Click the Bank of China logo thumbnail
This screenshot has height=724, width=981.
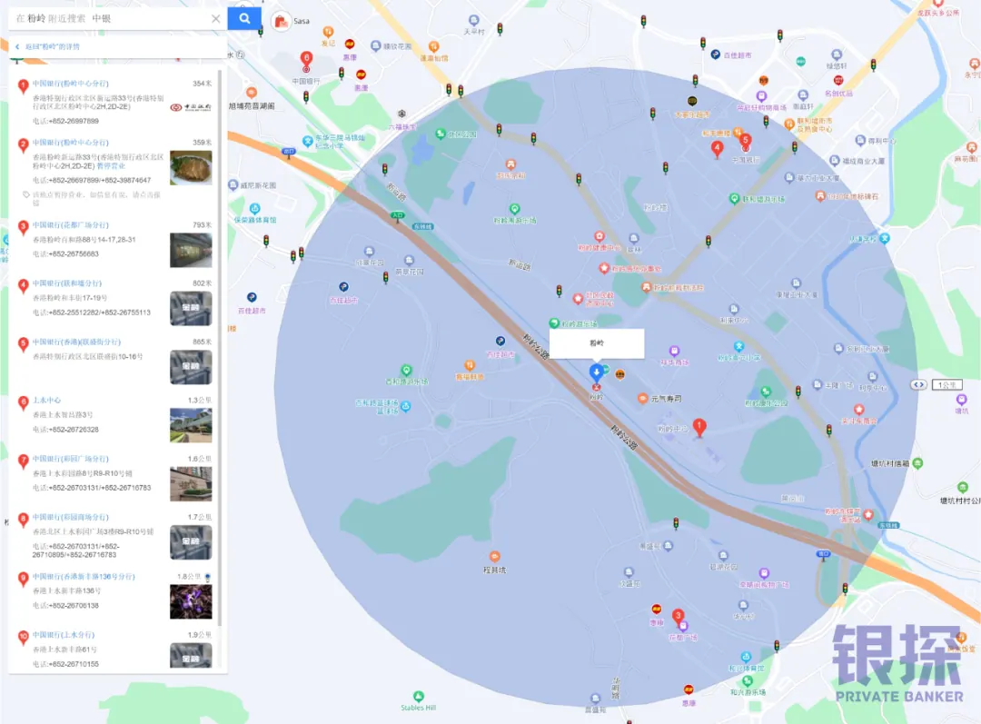pos(191,107)
